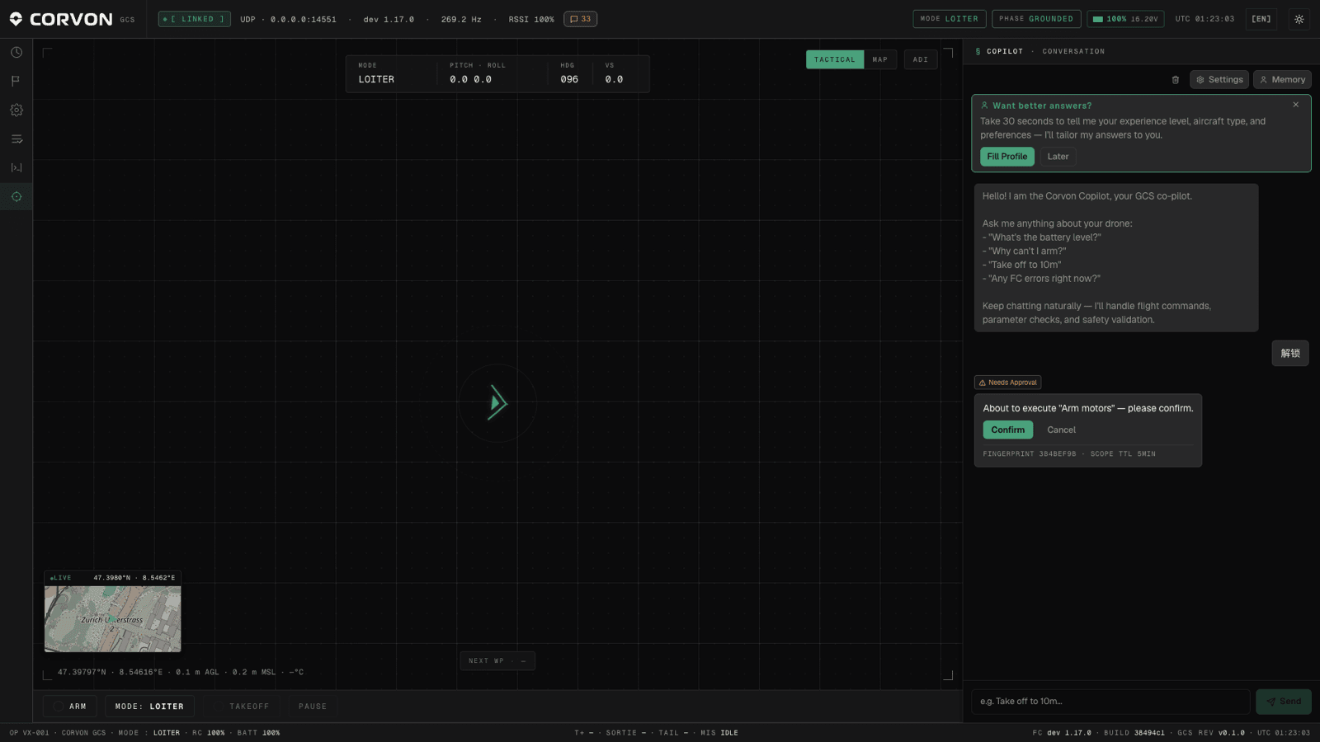This screenshot has width=1320, height=742.
Task: Switch to the MAP view tab
Action: pos(880,59)
